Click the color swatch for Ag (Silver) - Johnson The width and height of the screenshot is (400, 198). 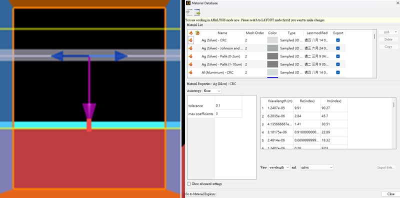tap(272, 48)
